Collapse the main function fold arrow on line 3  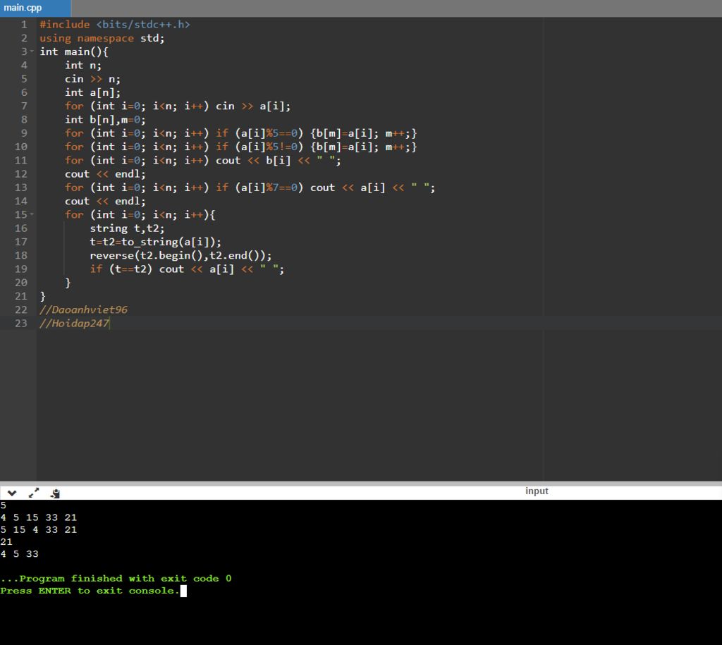click(x=32, y=51)
